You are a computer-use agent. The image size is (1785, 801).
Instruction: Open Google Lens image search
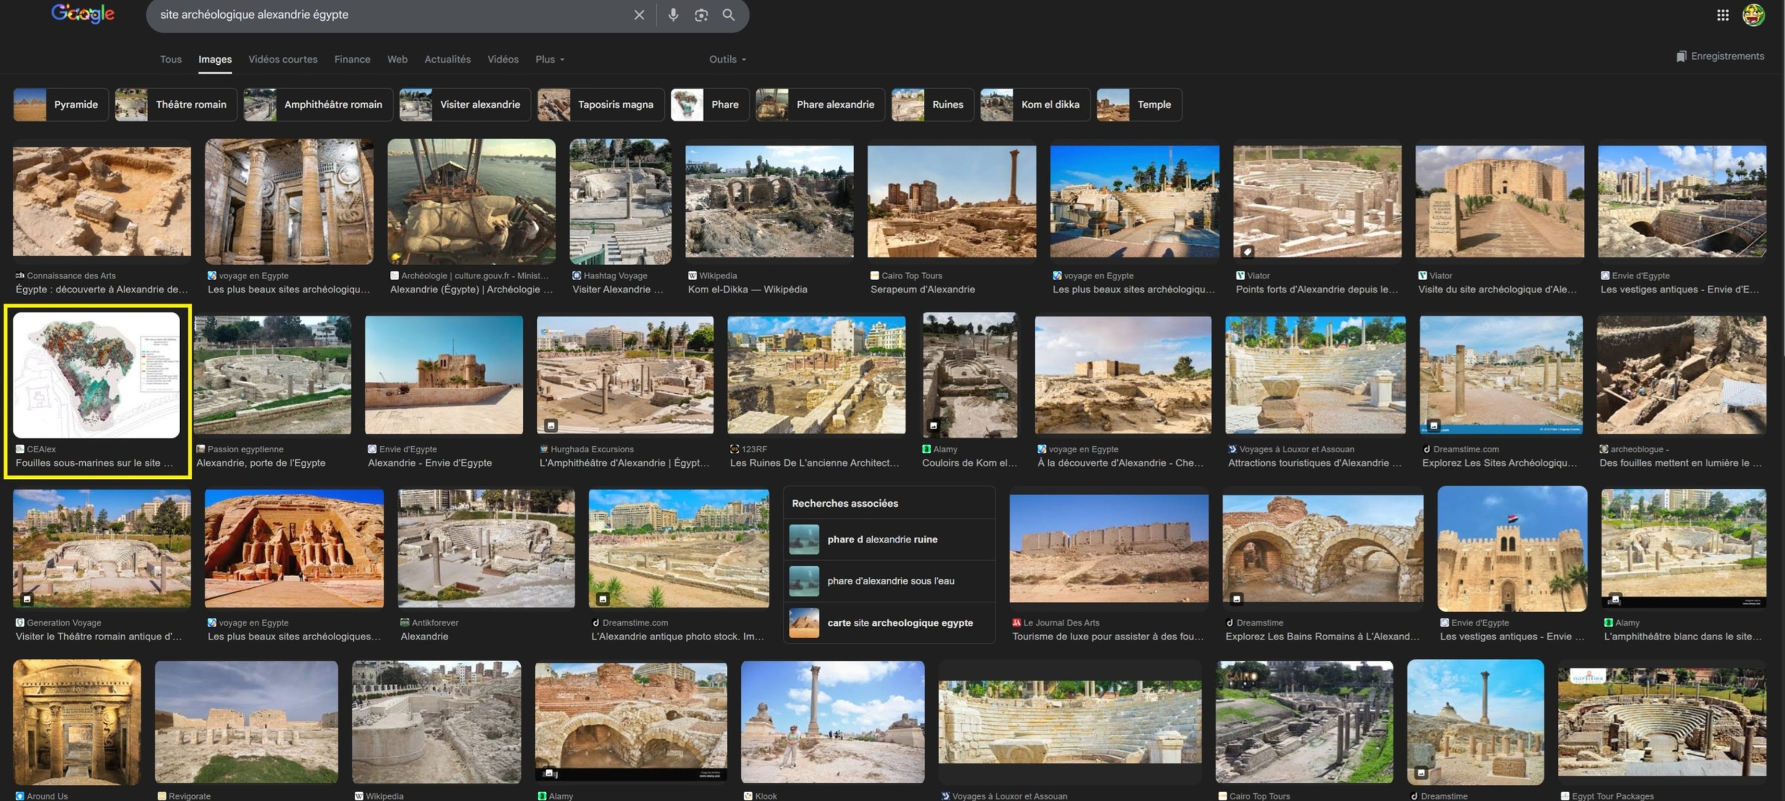click(700, 14)
